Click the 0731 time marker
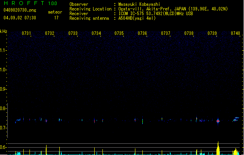Screen dimensions: 244x155 [x=26, y=33]
